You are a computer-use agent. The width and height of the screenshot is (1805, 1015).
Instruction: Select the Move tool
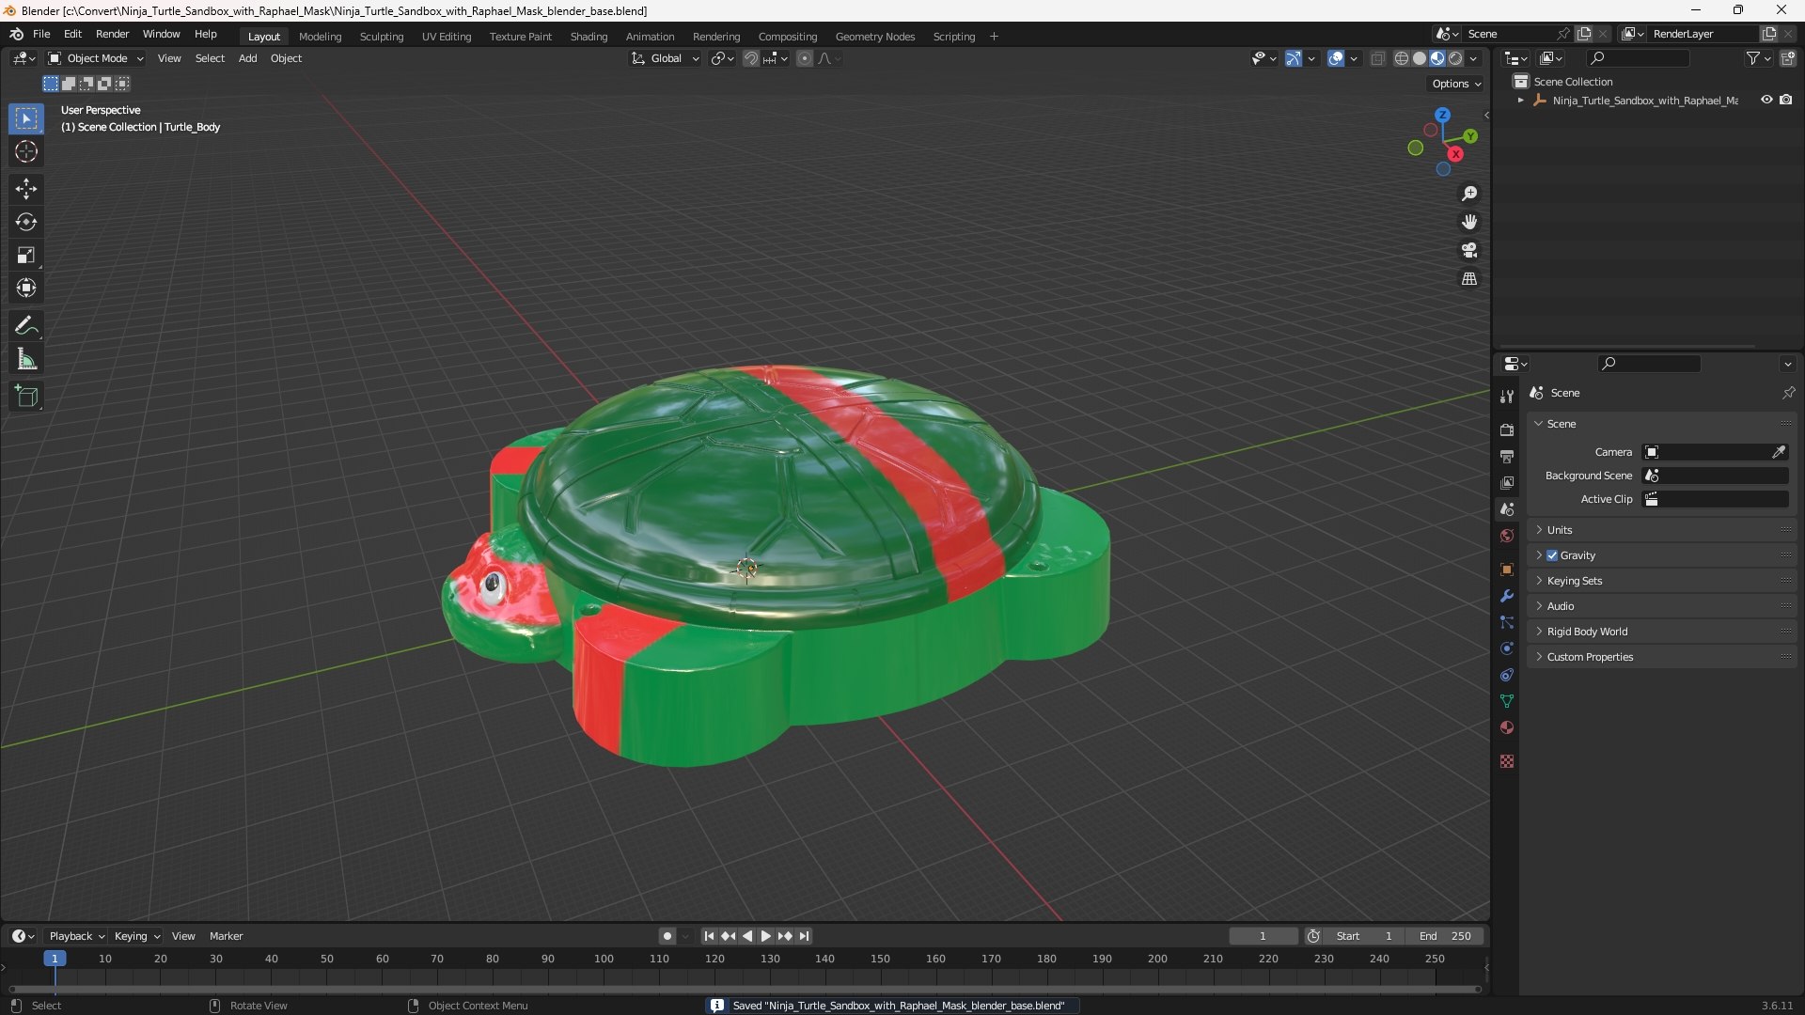pos(26,189)
